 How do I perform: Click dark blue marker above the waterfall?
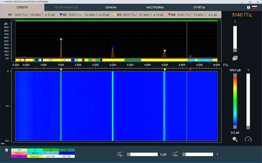tap(113, 70)
